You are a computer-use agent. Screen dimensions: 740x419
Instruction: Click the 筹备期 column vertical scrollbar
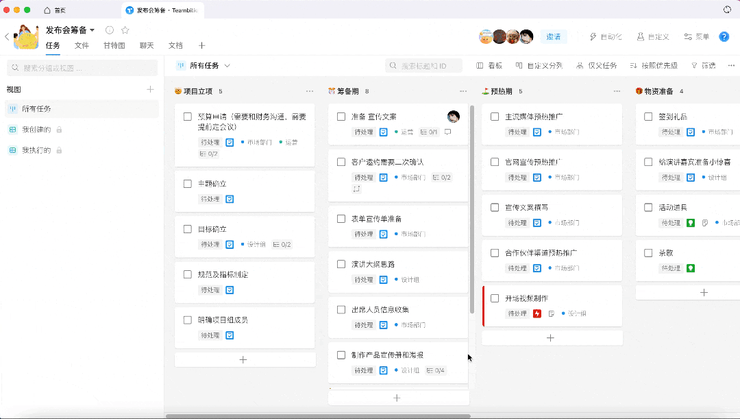point(472,209)
